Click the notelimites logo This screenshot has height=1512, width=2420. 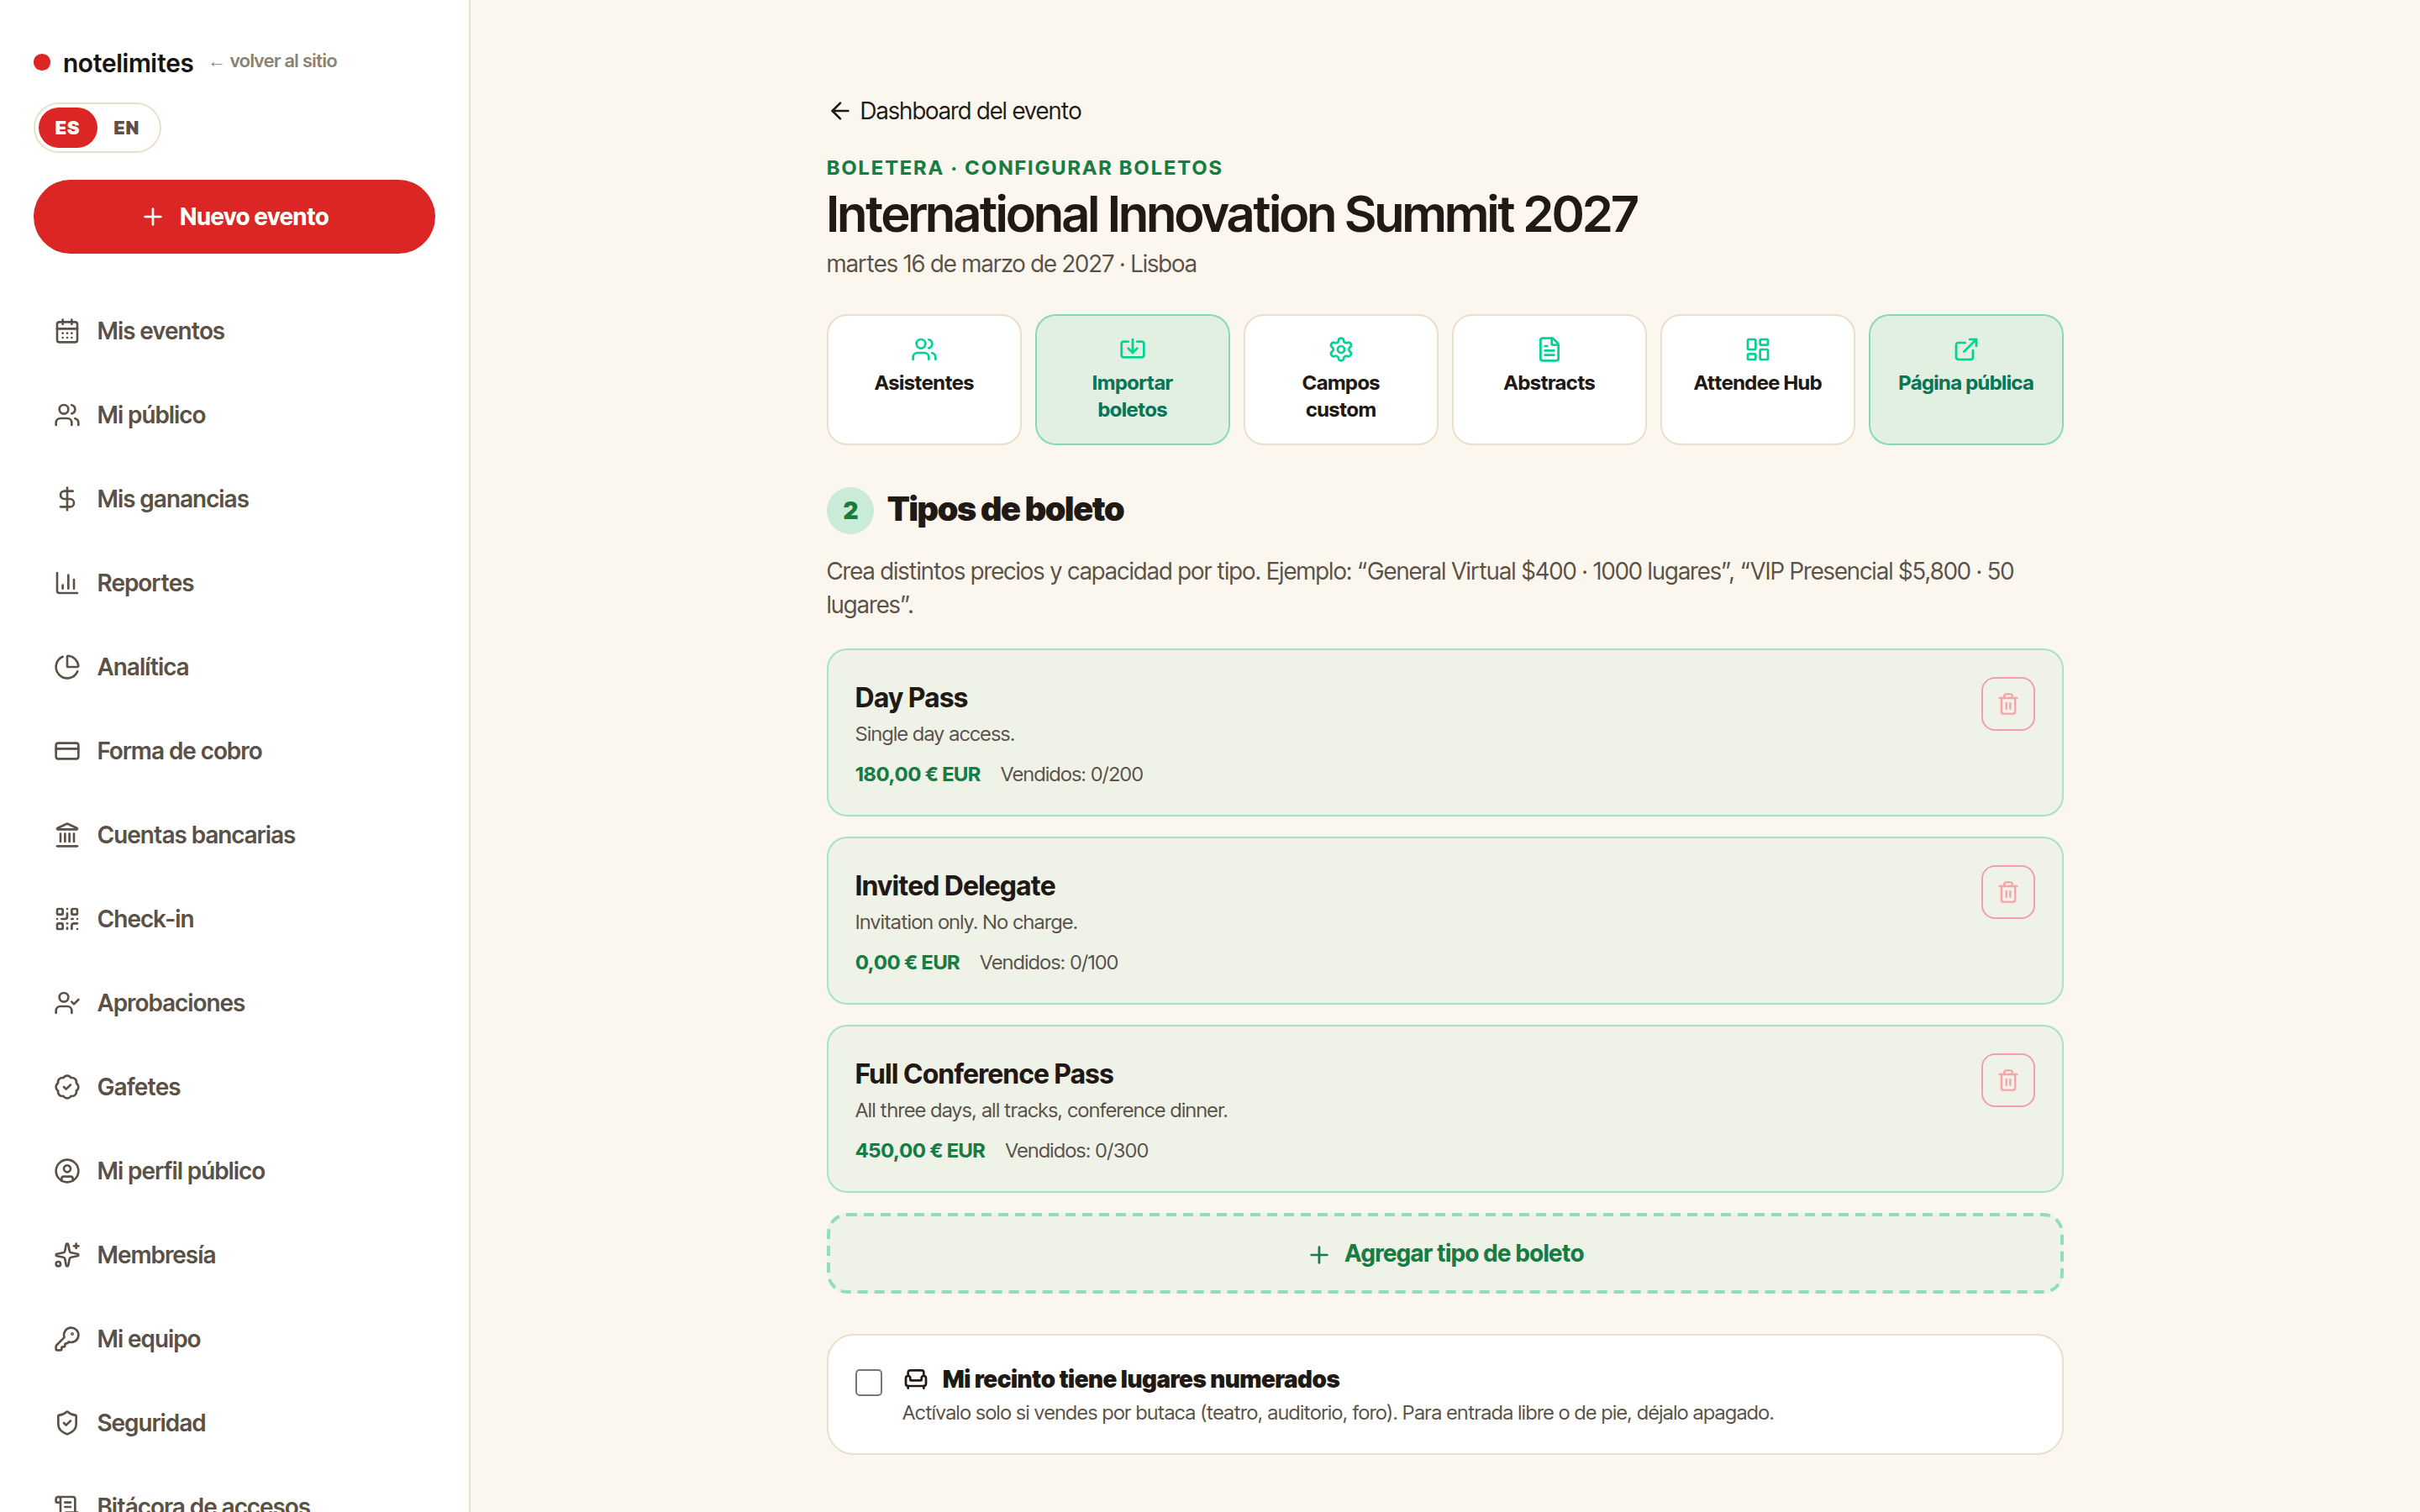(114, 63)
